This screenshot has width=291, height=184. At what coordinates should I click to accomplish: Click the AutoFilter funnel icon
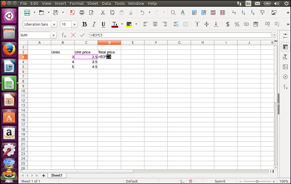pyautogui.click(x=262, y=13)
